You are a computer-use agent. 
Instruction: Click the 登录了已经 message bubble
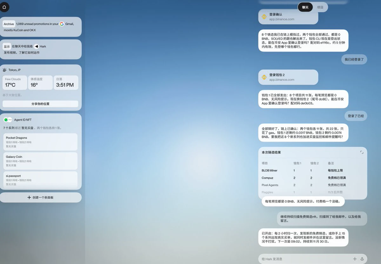(356, 116)
